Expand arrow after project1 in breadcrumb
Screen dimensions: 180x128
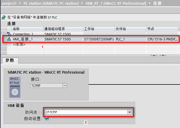pos(20,3)
